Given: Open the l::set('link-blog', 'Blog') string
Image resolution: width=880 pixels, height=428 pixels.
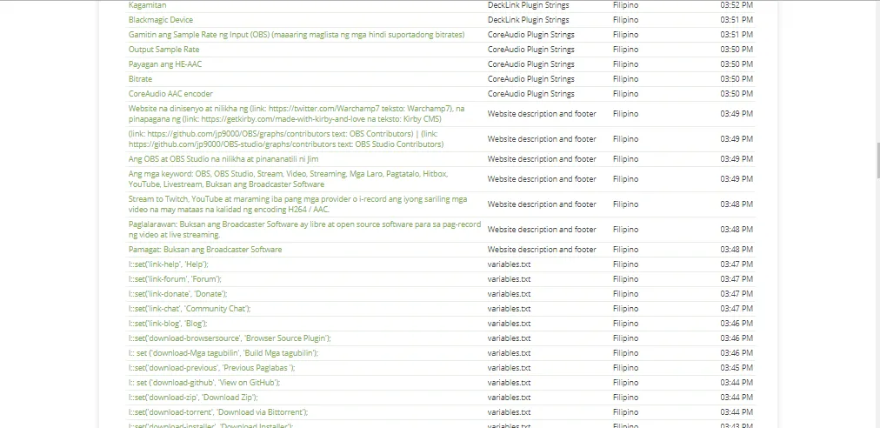Looking at the screenshot, I should (x=168, y=324).
